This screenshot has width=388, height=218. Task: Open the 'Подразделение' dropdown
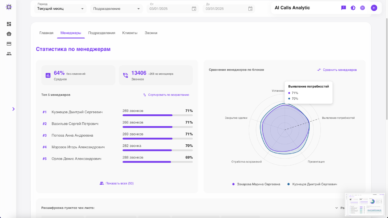pos(117,9)
